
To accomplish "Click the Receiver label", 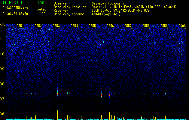I will point(61,10).
